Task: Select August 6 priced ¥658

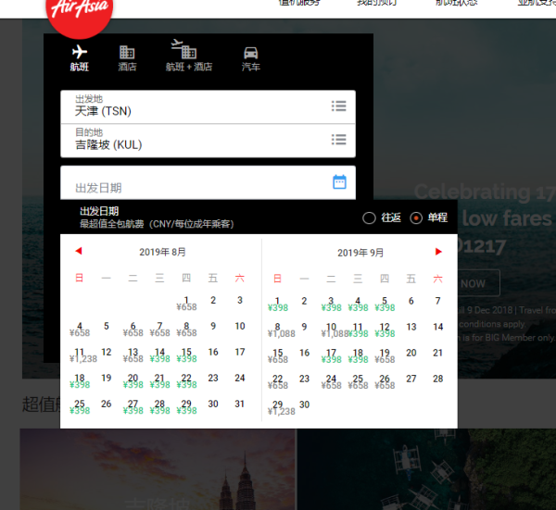Action: pyautogui.click(x=133, y=330)
